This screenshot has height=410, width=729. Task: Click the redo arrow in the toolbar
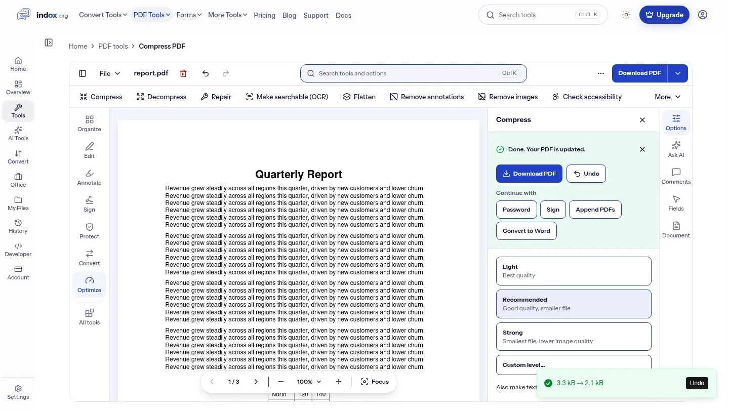(226, 73)
